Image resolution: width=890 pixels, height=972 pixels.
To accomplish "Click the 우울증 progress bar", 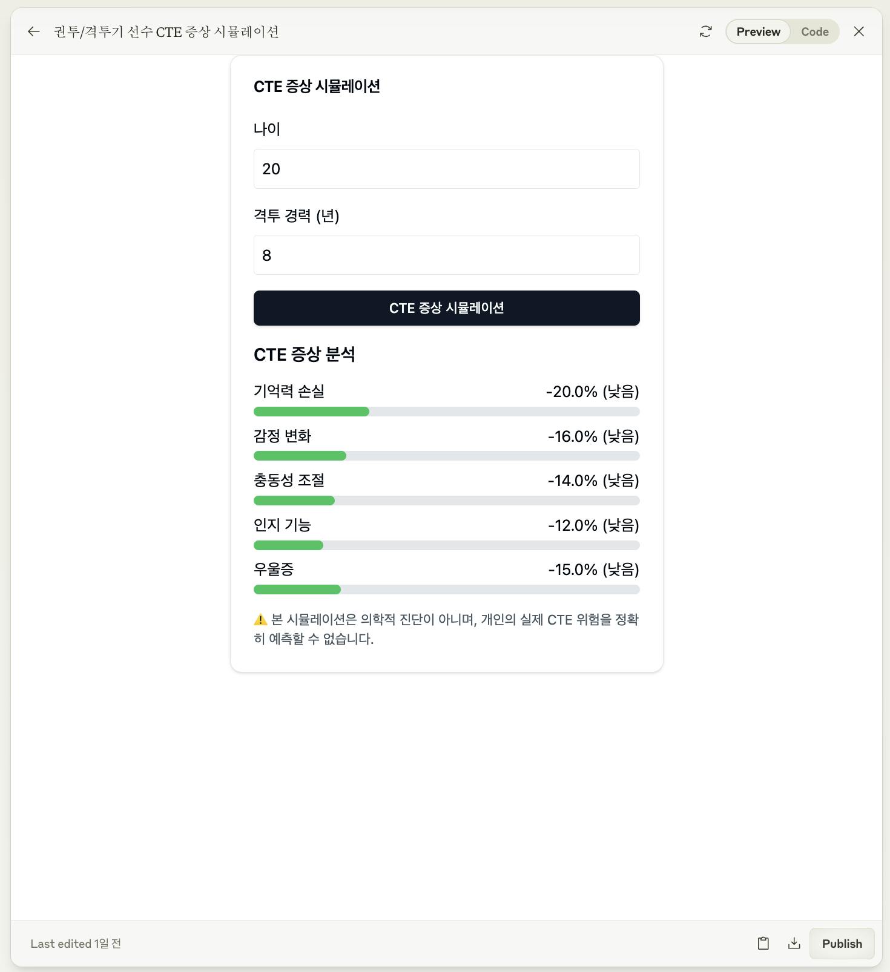I will [446, 589].
